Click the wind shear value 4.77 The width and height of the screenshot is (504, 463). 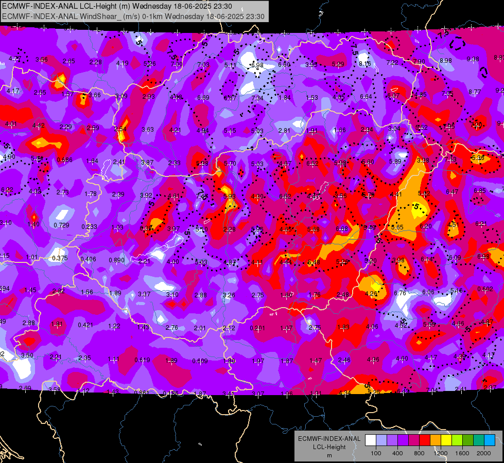coord(15,59)
